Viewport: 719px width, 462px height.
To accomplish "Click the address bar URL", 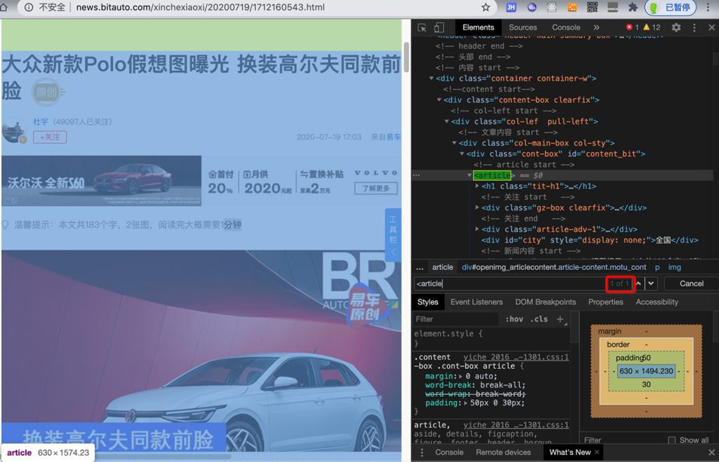I will pos(200,7).
